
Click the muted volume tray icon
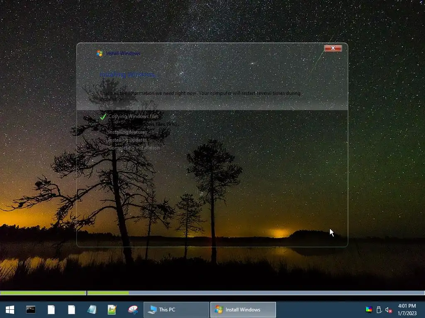(388, 310)
